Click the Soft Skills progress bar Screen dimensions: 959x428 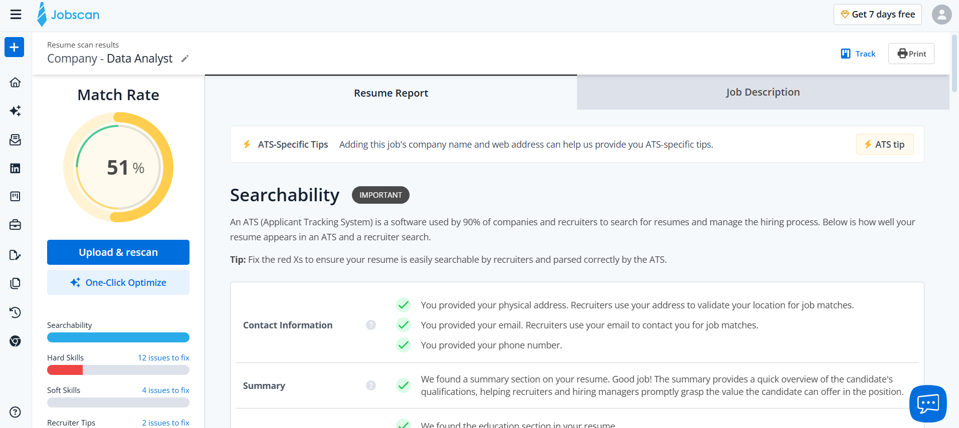coord(118,402)
